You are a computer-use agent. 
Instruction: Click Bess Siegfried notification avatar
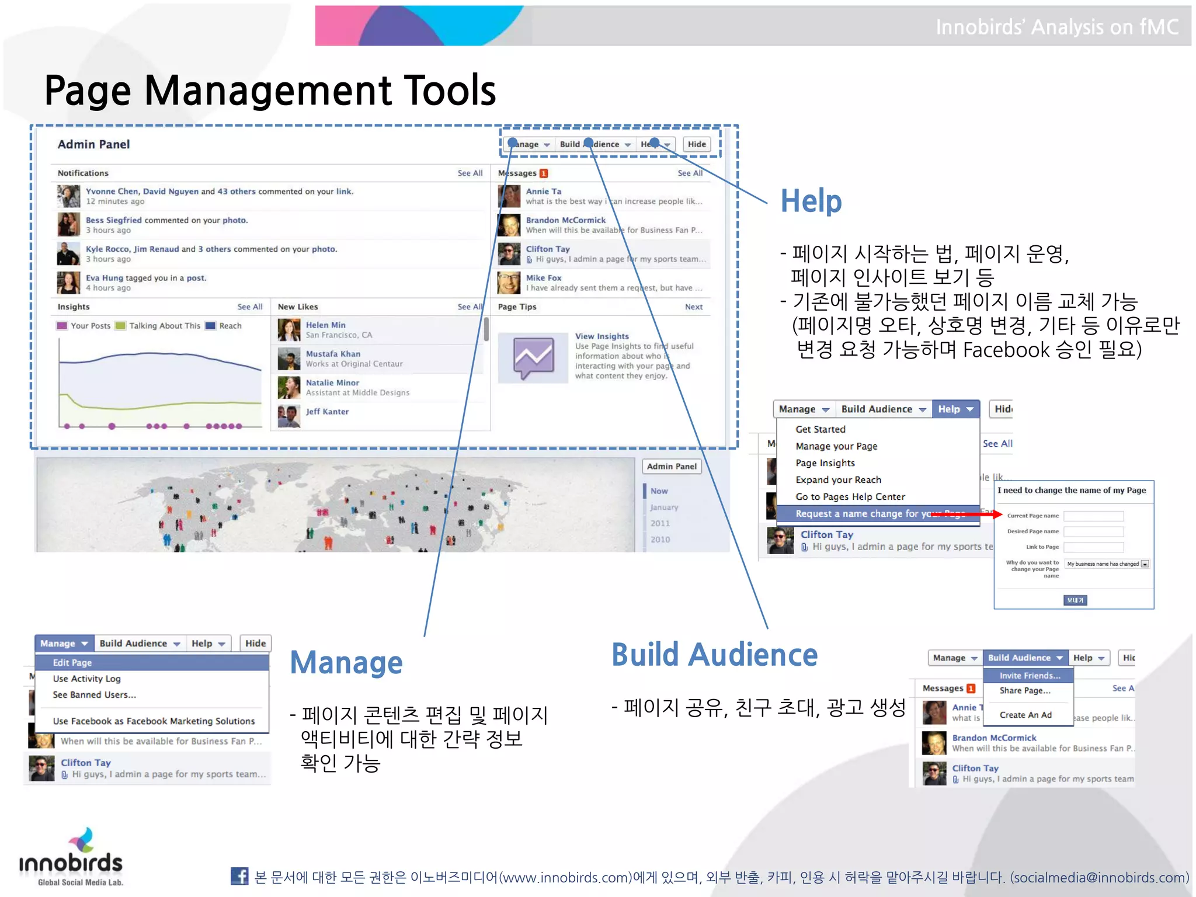[68, 225]
